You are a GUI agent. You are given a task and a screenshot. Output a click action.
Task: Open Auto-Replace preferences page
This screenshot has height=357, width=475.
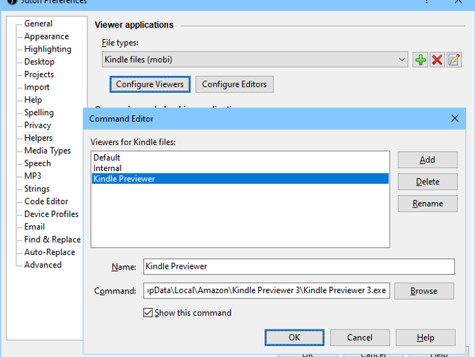(x=50, y=252)
